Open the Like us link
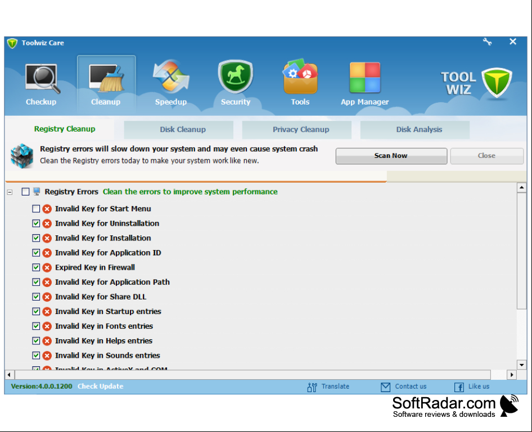 [479, 386]
